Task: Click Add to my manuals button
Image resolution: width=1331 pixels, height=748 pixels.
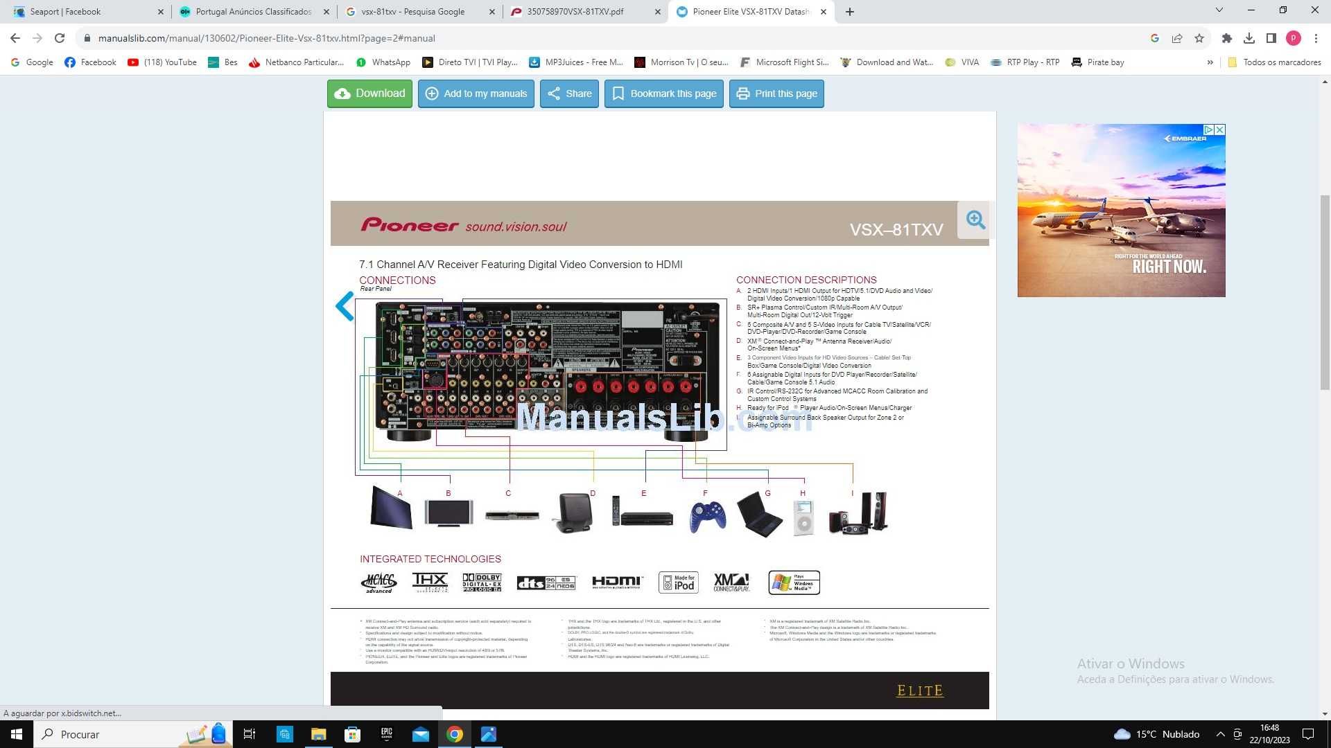Action: pyautogui.click(x=476, y=93)
